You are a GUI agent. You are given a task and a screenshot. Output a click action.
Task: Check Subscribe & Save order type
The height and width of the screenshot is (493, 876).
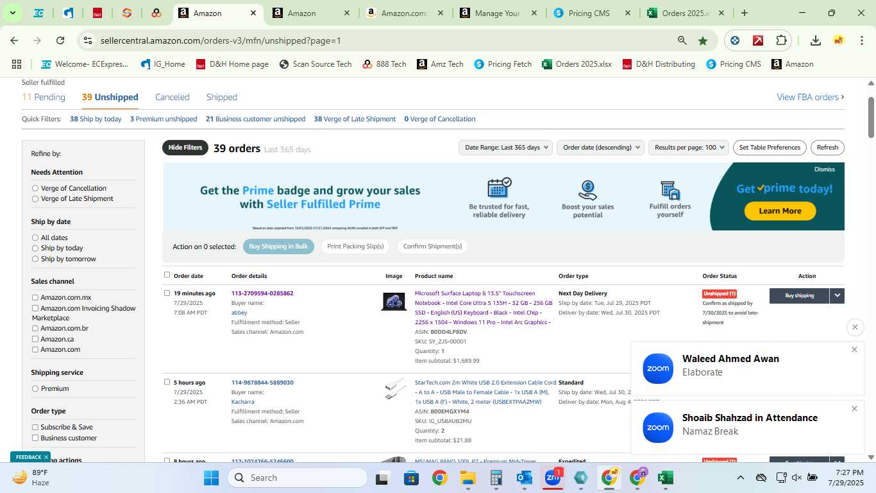pos(35,427)
